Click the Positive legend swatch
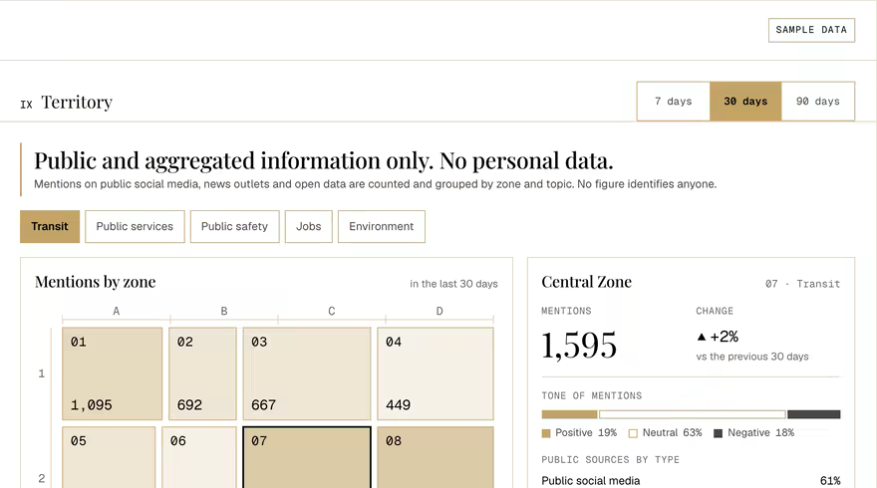 point(546,433)
